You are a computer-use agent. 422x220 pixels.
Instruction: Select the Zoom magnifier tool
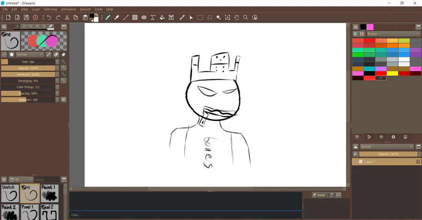click(246, 17)
